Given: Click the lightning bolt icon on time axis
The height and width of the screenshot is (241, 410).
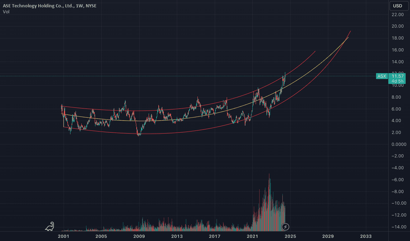Looking at the screenshot, I should 285,227.
